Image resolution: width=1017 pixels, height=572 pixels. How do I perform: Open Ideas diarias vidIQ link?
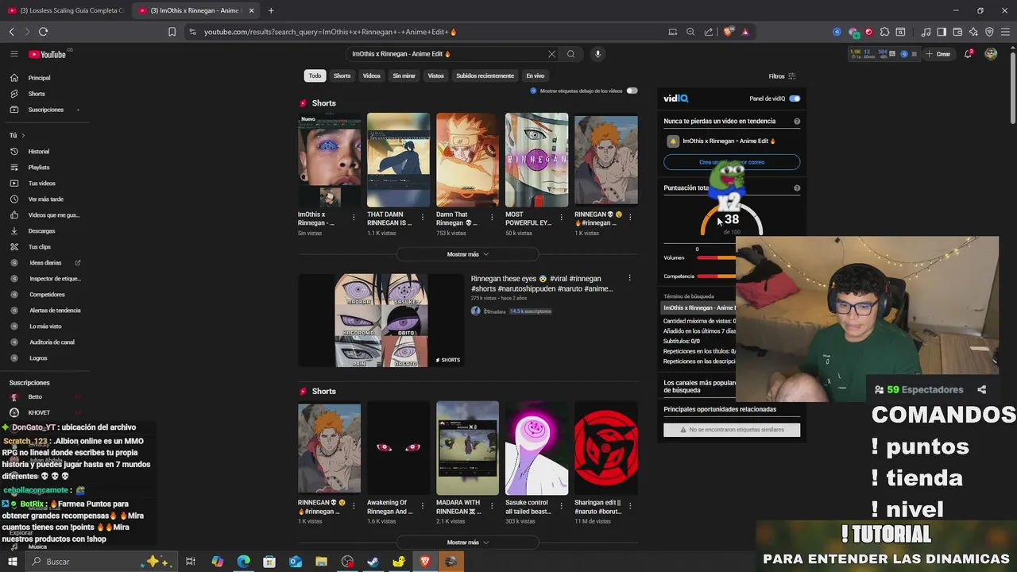pyautogui.click(x=45, y=263)
